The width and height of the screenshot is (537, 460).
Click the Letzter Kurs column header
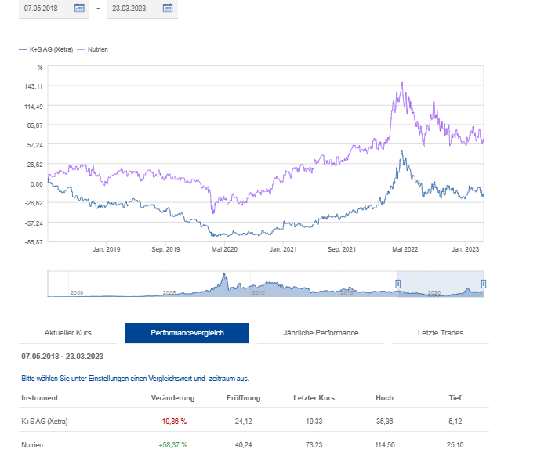pyautogui.click(x=314, y=398)
